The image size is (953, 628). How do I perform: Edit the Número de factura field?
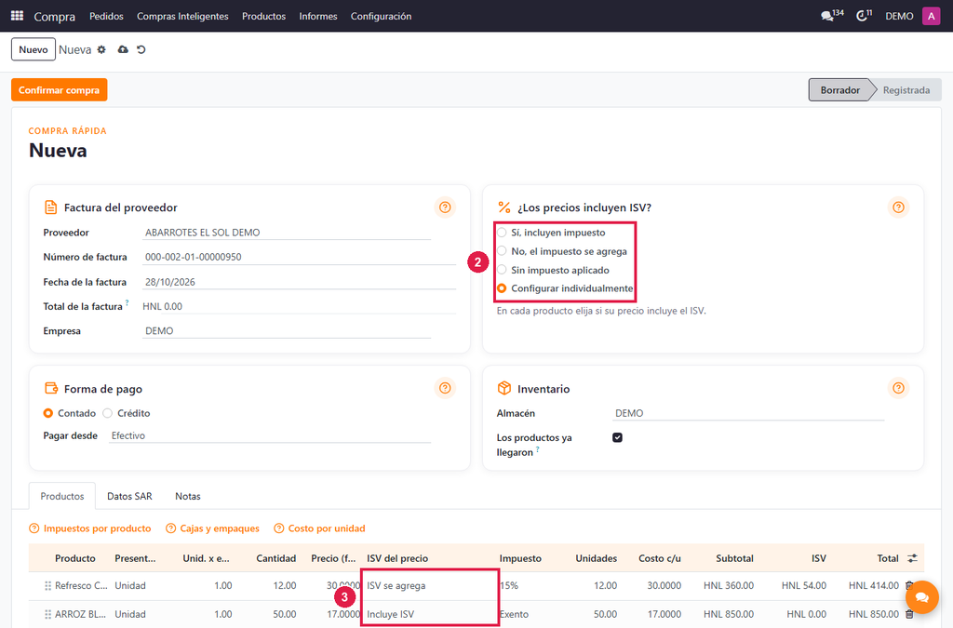click(x=299, y=257)
